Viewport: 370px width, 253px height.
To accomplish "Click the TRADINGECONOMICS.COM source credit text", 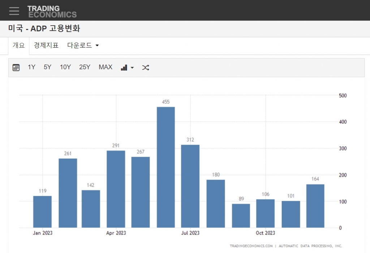I will (251, 246).
